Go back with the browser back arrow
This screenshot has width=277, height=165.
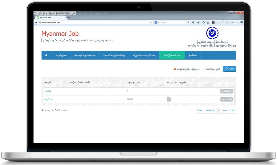coord(36,22)
